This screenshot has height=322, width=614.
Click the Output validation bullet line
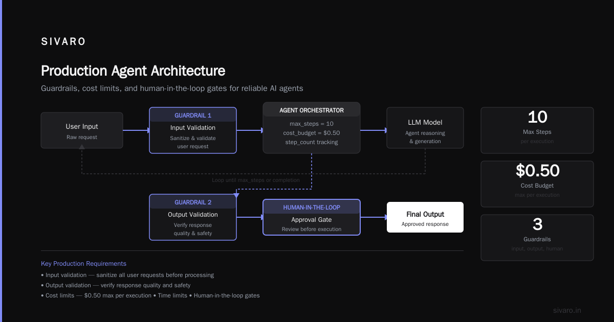point(116,285)
